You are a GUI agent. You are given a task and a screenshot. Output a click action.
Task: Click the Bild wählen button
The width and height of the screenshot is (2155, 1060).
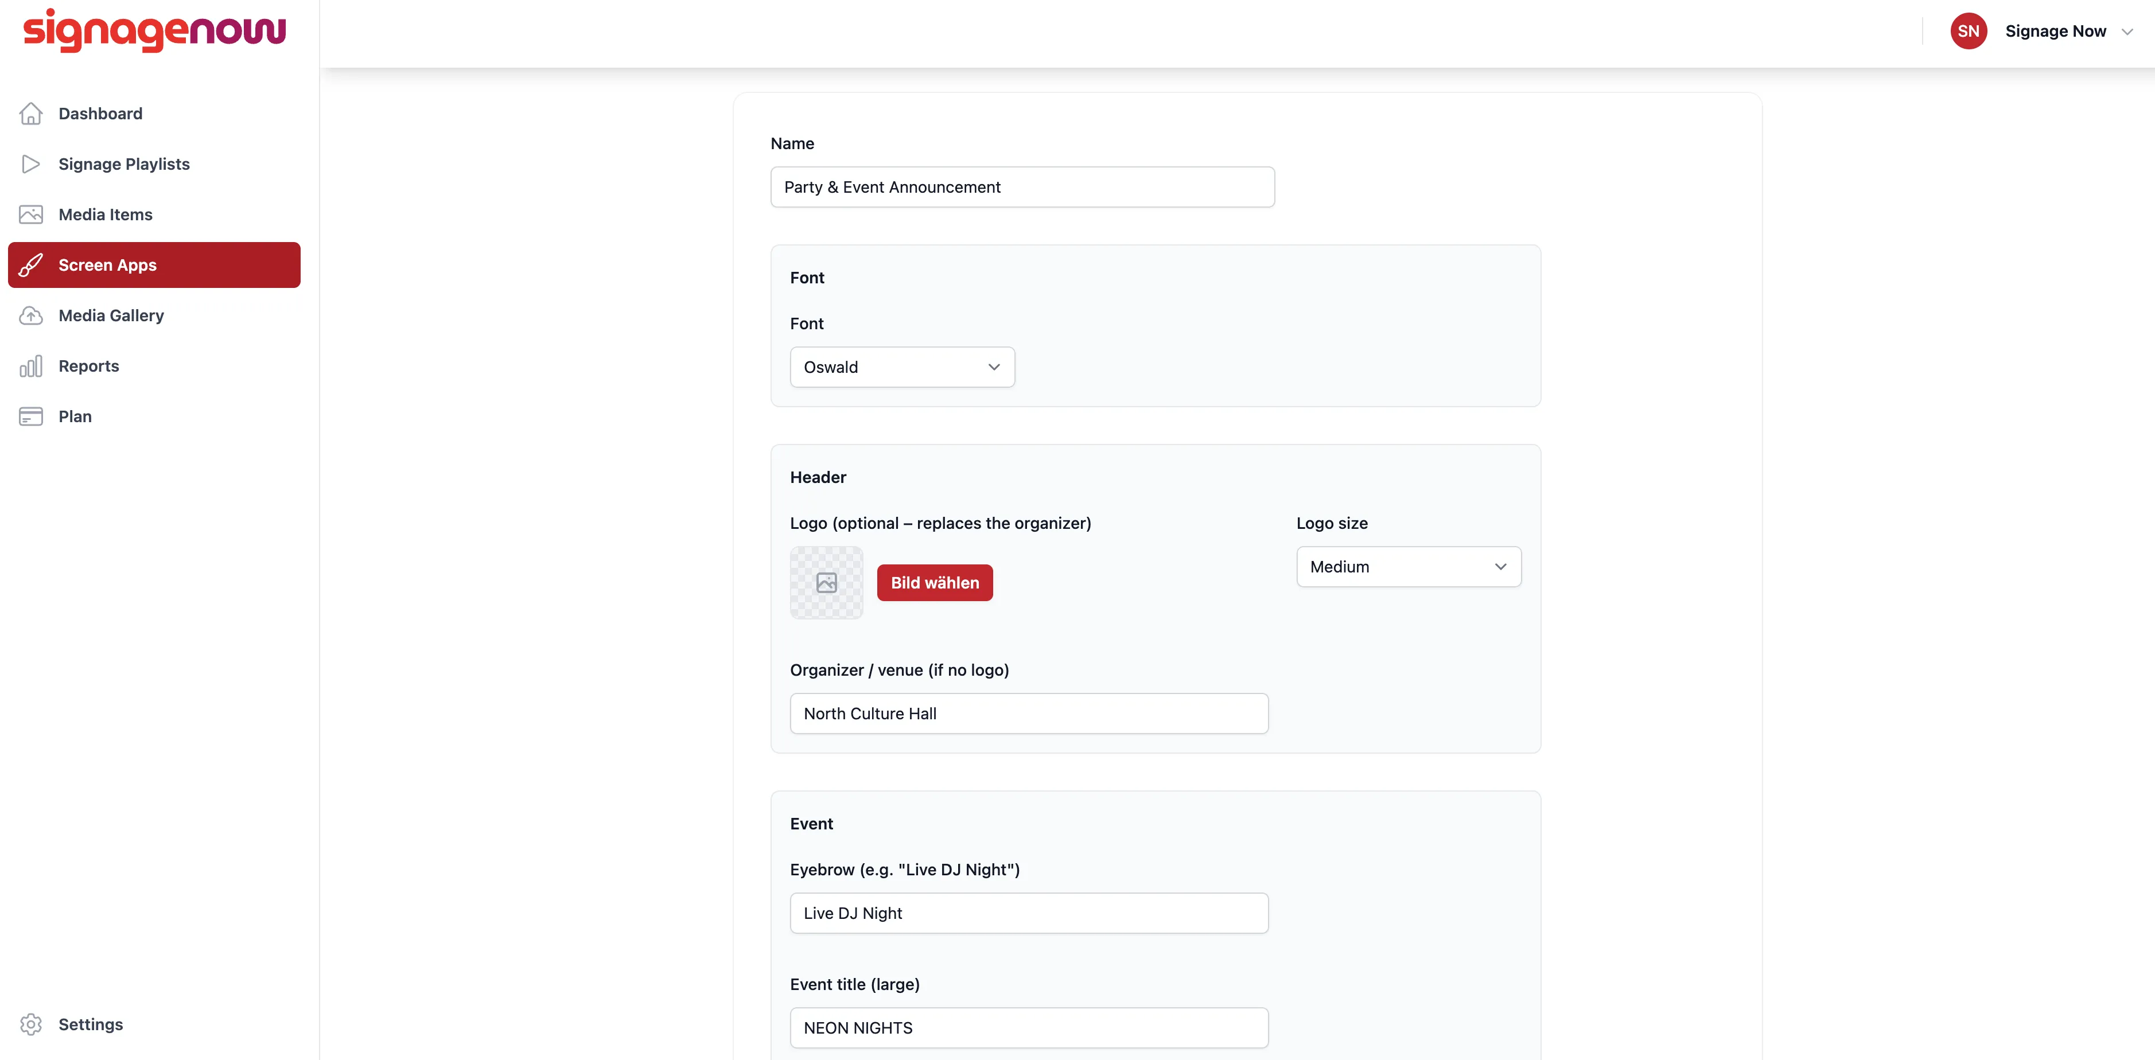coord(935,582)
